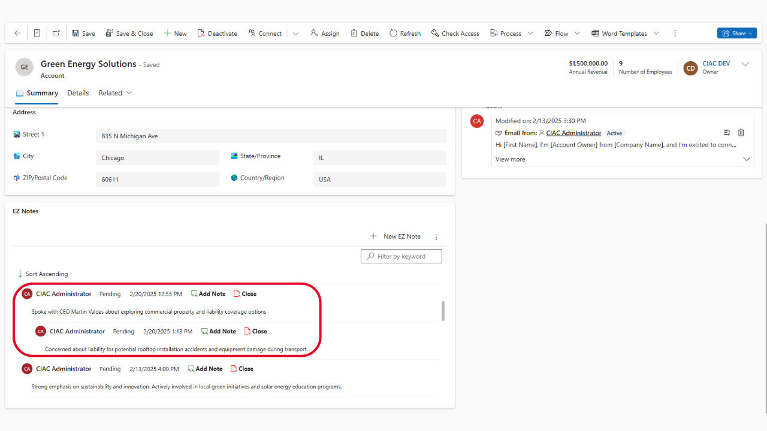This screenshot has height=431, width=767.
Task: Open the CIAC Administrator email sender link
Action: point(573,133)
